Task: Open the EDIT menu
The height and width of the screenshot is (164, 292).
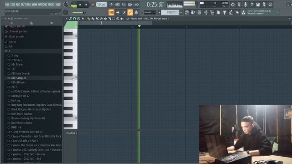Action: pos(13,5)
